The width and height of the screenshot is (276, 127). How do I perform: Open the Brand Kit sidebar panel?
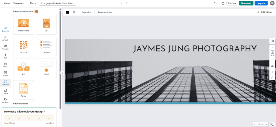(x=5, y=29)
